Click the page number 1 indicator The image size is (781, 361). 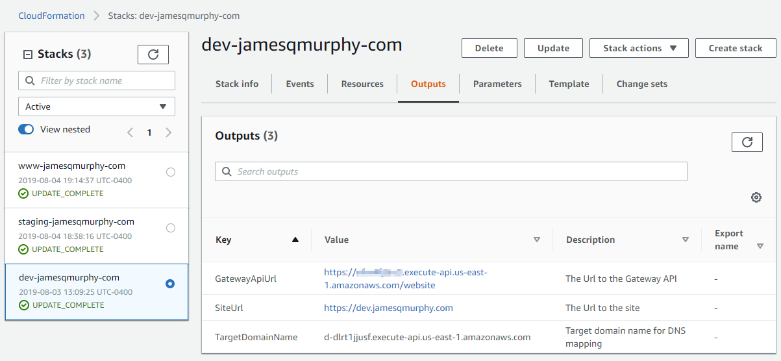pos(149,132)
